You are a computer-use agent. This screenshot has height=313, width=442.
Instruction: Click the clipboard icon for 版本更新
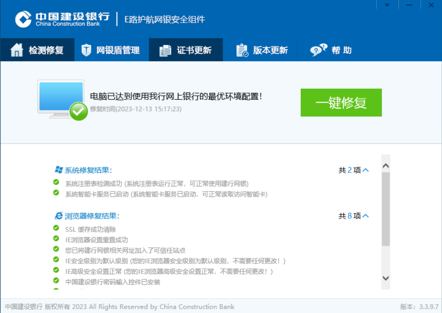coord(242,50)
